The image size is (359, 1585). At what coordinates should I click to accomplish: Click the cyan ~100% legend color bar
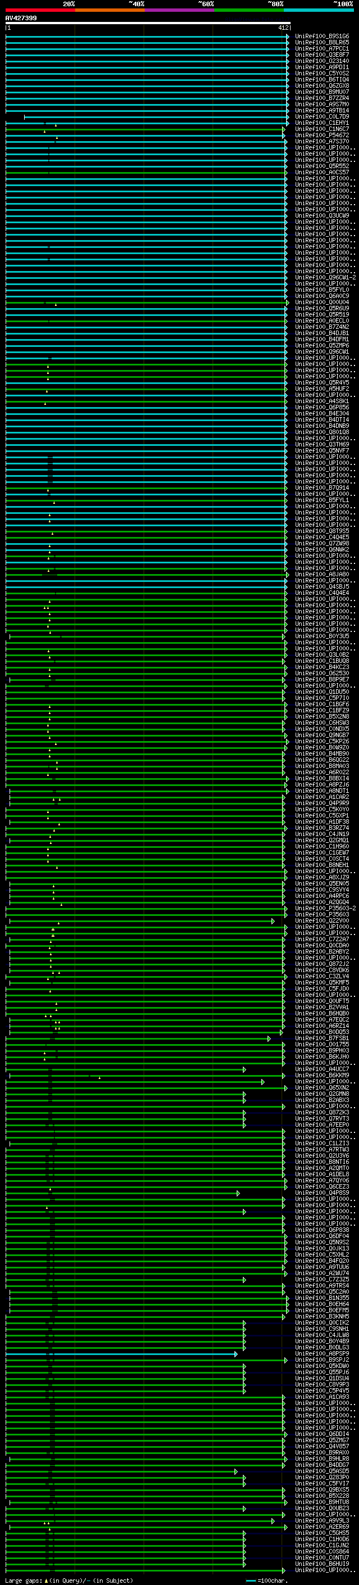coord(319,10)
